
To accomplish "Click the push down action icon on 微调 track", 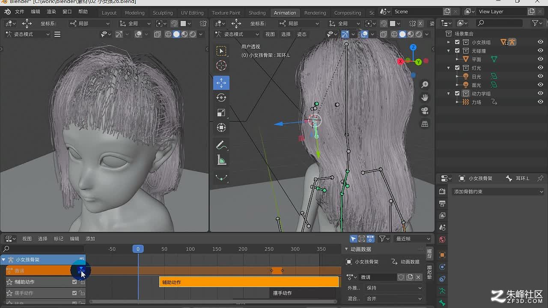I will pyautogui.click(x=81, y=270).
